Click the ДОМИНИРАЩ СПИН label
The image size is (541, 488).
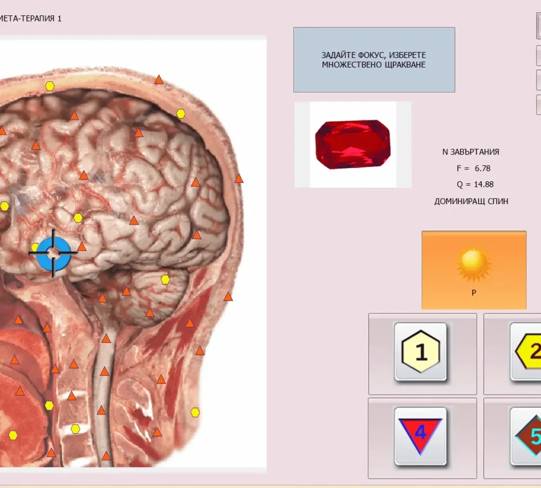tap(471, 201)
